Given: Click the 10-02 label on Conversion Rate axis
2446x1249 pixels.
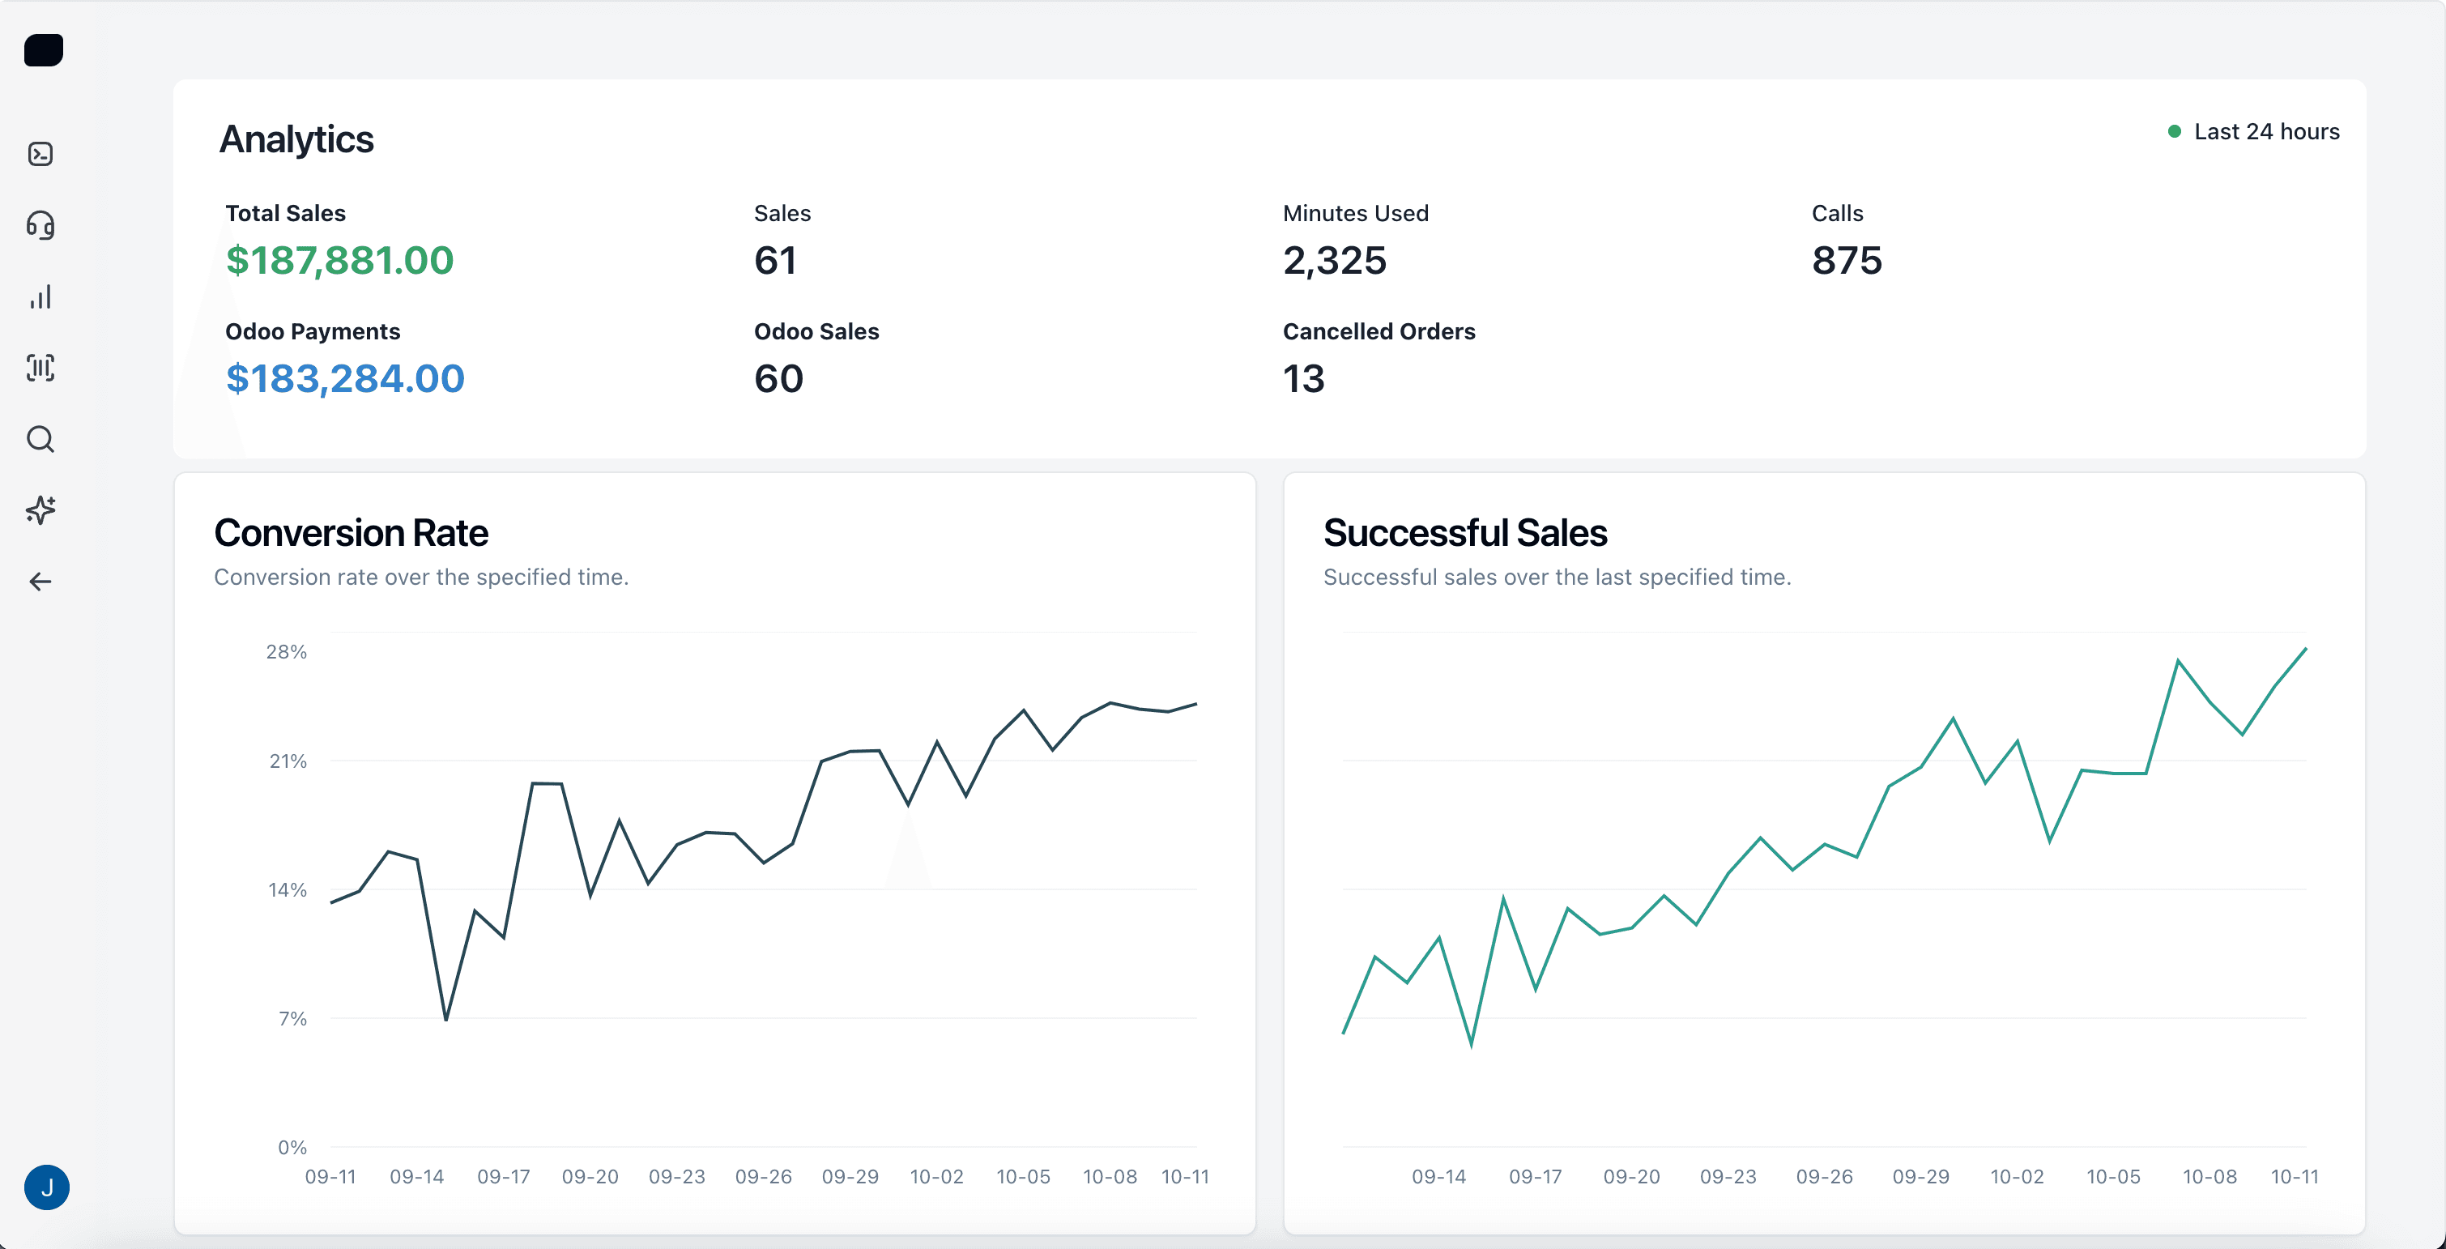Looking at the screenshot, I should [x=936, y=1177].
